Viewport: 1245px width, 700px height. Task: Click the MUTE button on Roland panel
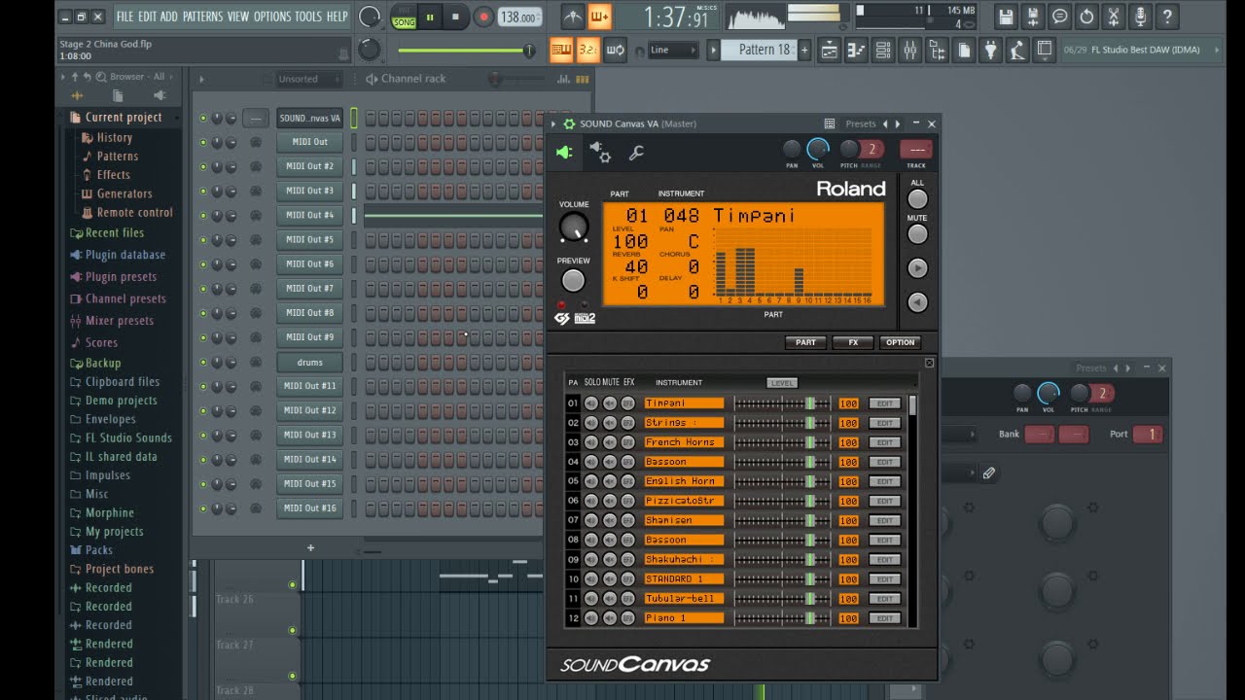coord(917,233)
